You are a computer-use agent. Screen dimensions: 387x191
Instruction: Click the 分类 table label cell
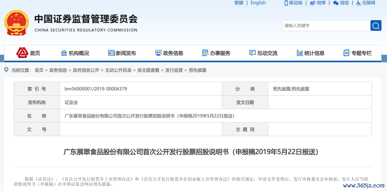tap(245, 89)
